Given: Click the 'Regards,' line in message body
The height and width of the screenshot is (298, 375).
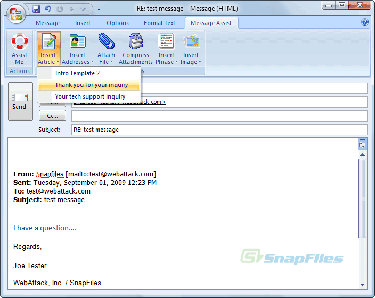Looking at the screenshot, I should tap(28, 246).
